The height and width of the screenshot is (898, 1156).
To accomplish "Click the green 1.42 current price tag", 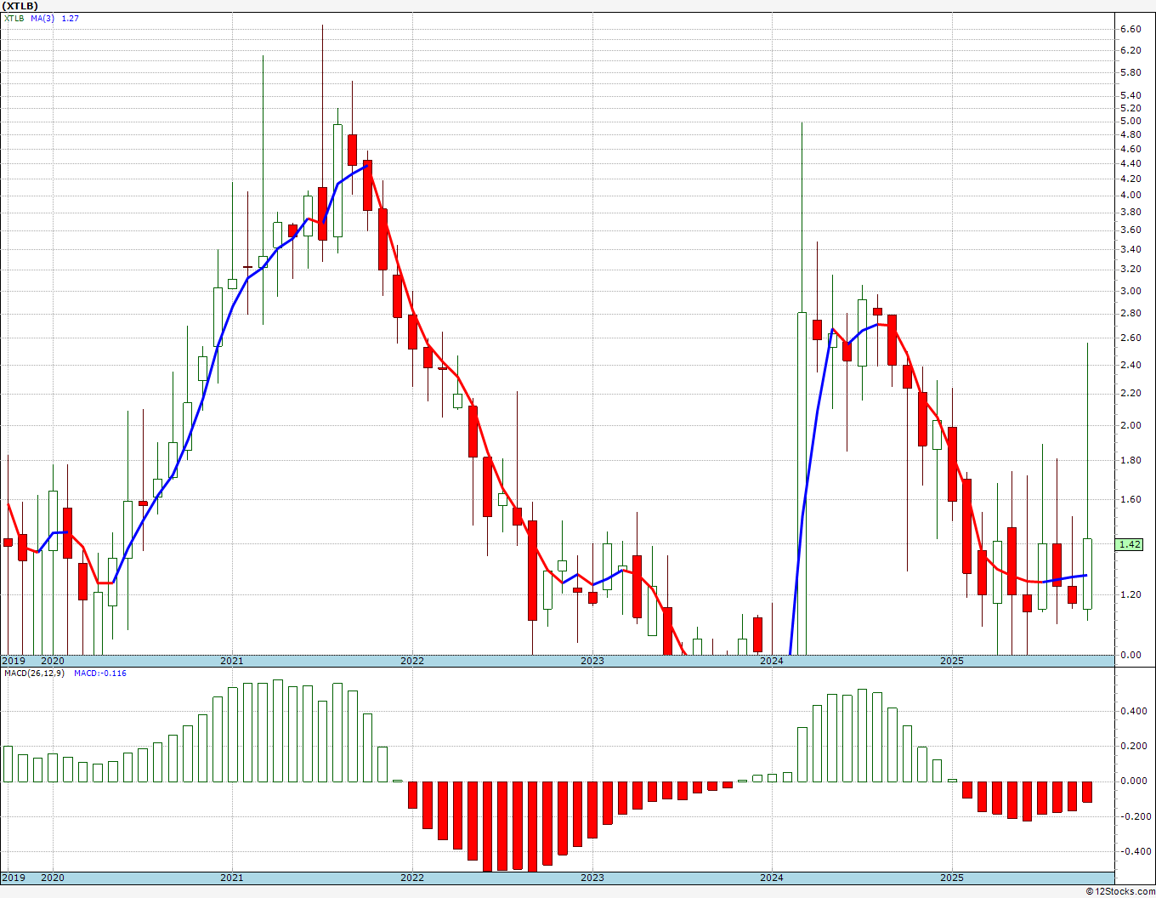I will point(1130,544).
